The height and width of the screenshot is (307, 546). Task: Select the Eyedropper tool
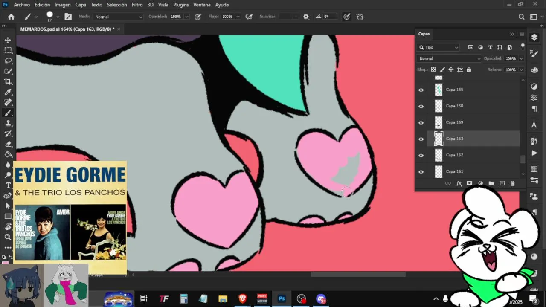[x=8, y=92]
